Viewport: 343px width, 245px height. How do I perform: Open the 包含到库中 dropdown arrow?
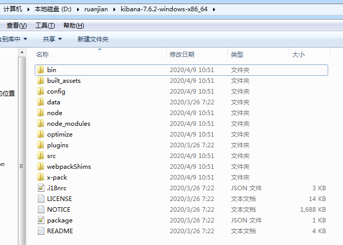coord(25,39)
